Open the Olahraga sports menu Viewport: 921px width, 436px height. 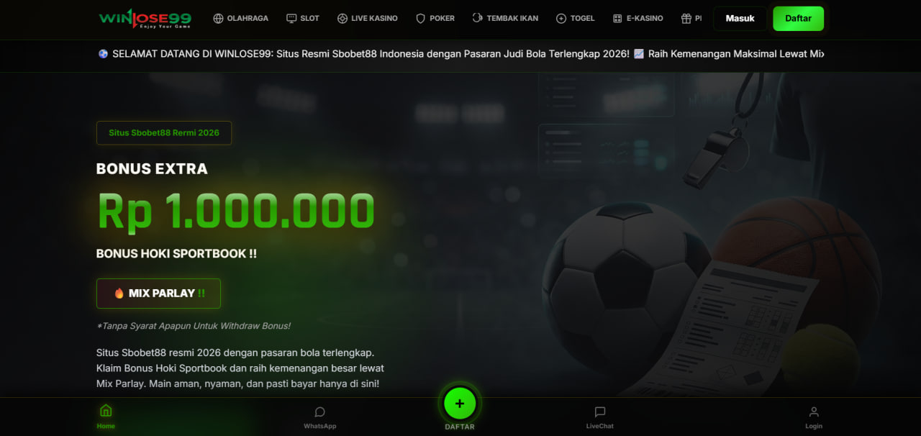[240, 18]
